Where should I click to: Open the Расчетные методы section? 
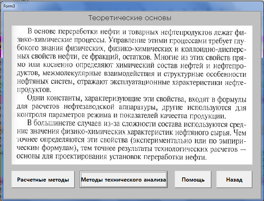coord(43,180)
